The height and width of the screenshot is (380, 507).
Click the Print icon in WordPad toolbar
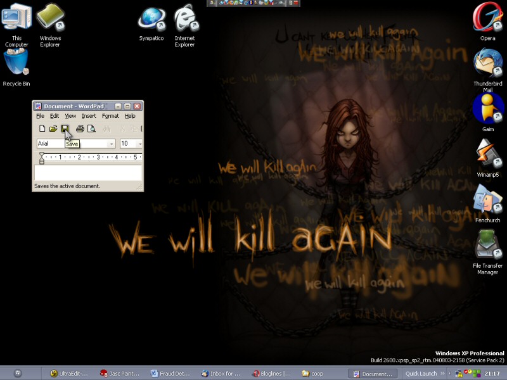[x=80, y=129]
